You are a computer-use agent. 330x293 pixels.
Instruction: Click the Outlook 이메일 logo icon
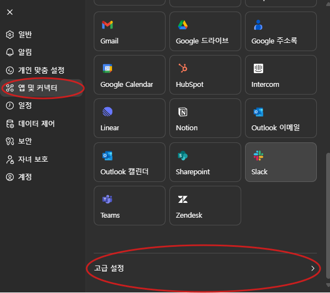tap(258, 112)
